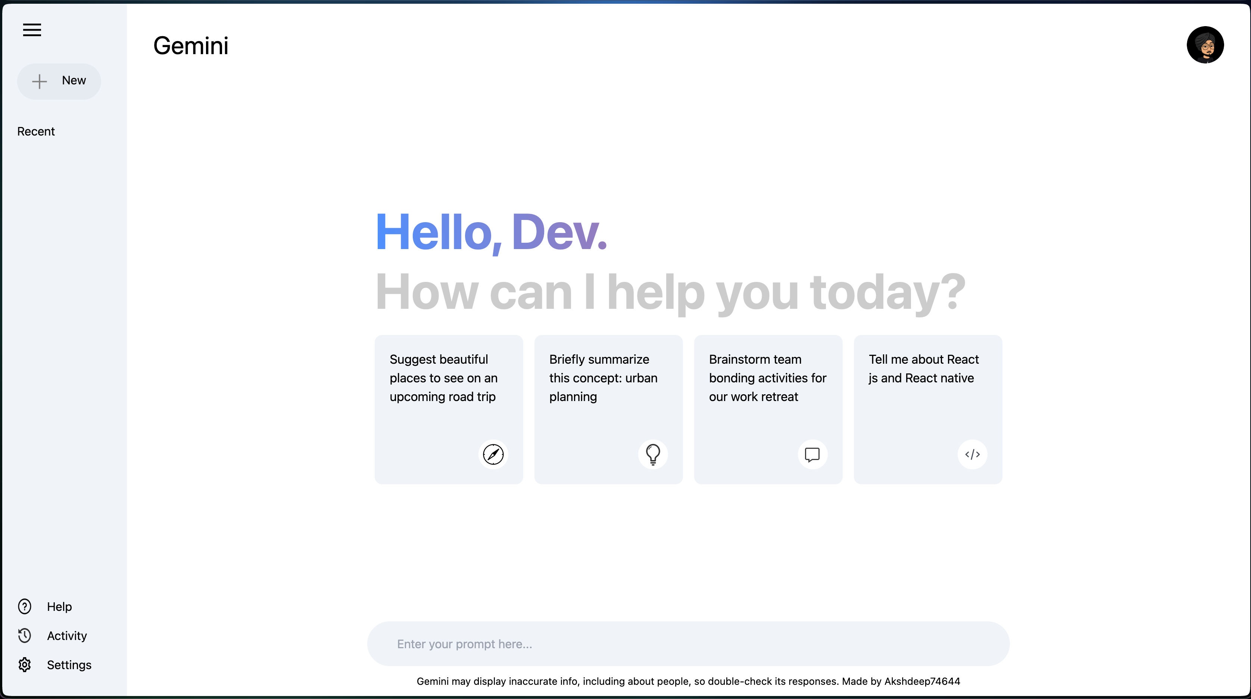The height and width of the screenshot is (699, 1251).
Task: Select the urban planning summary card
Action: [608, 409]
